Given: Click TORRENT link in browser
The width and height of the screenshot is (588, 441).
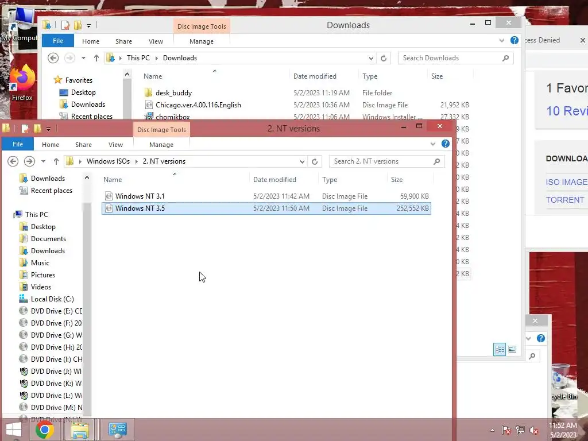Looking at the screenshot, I should click(x=565, y=200).
